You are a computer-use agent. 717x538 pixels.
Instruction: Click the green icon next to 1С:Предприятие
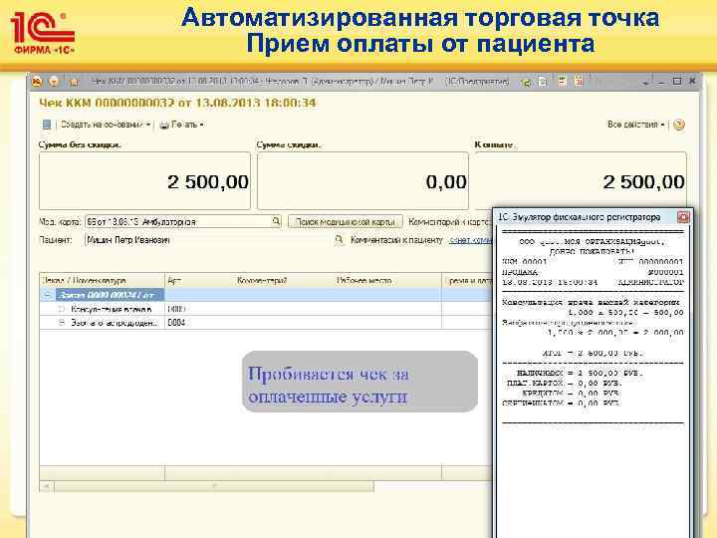(527, 83)
